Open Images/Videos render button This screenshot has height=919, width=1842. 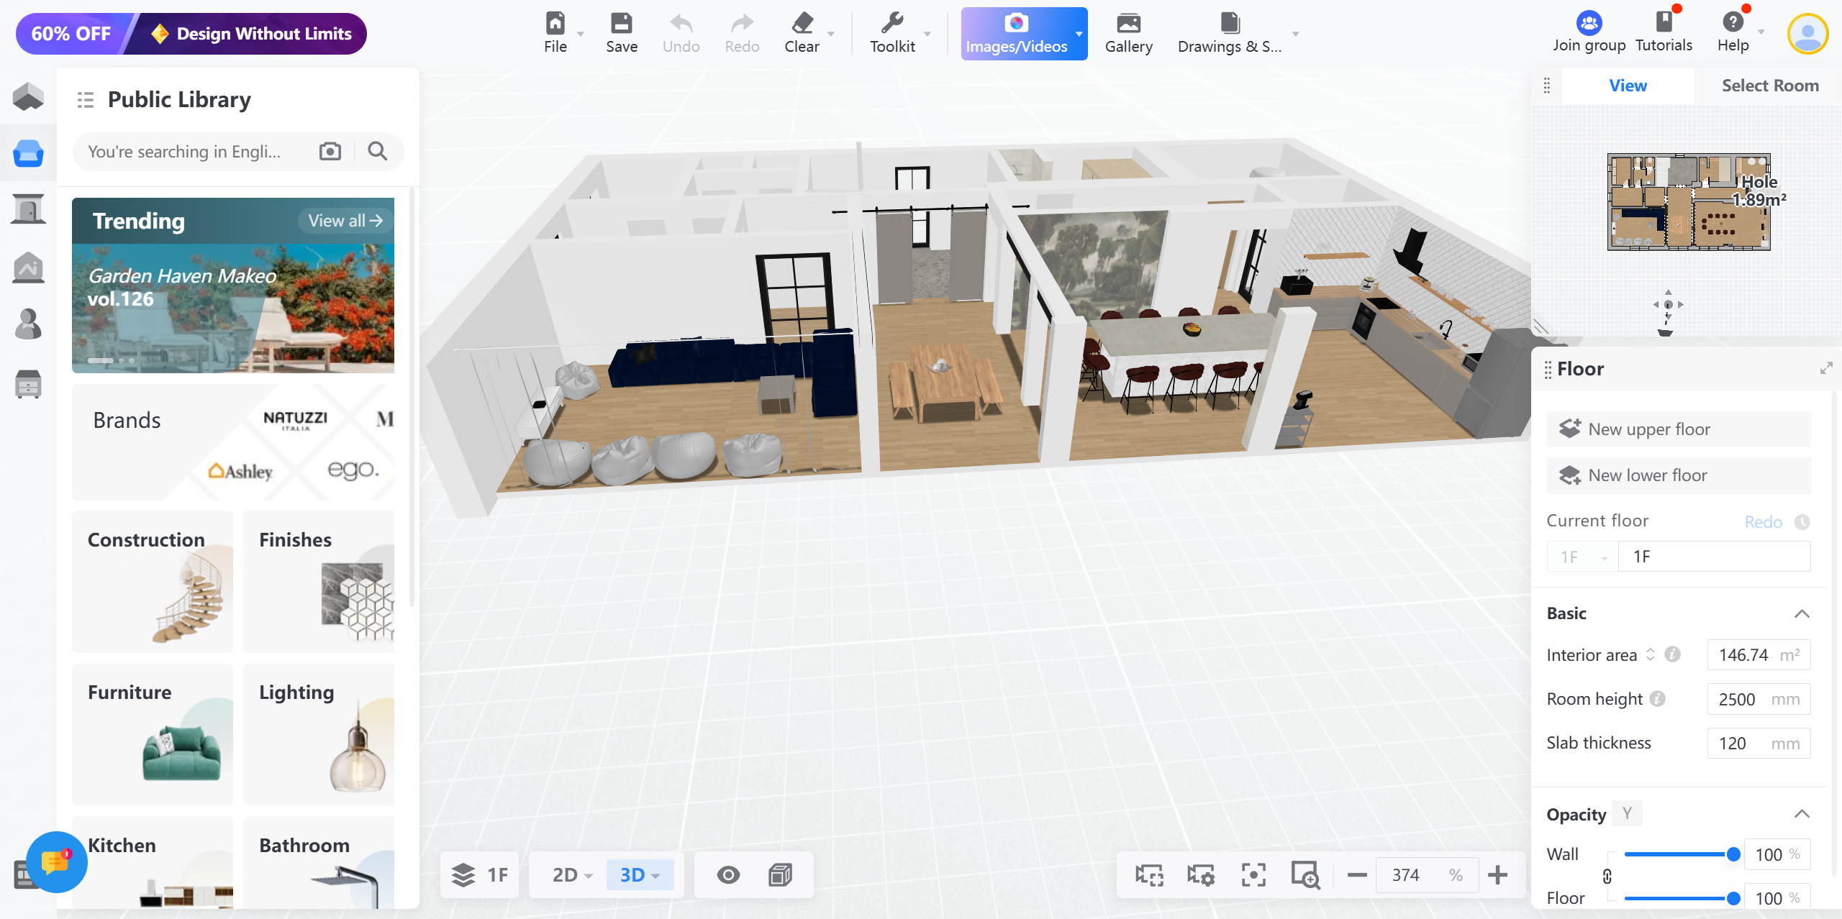[1017, 34]
